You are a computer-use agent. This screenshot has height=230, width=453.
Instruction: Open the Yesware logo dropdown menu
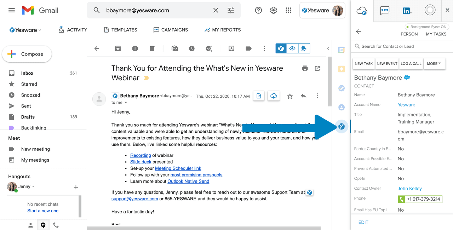point(25,30)
